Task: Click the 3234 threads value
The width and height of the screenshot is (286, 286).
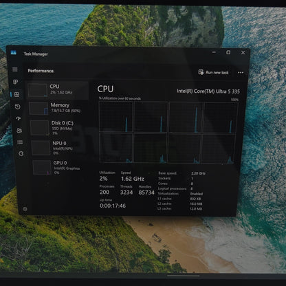Action: (x=126, y=192)
